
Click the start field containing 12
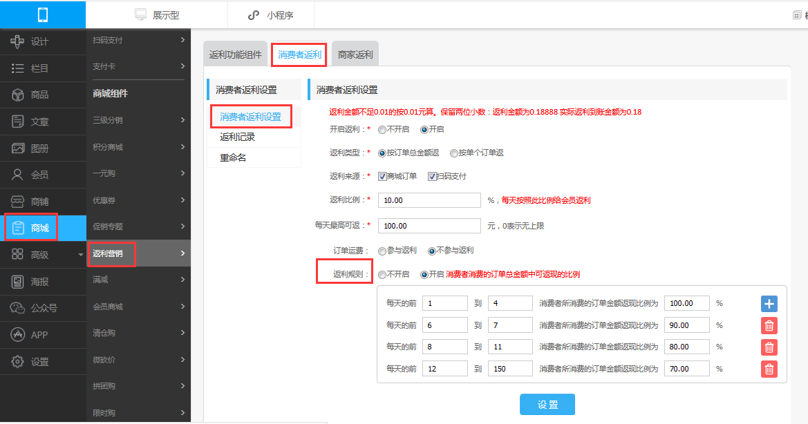tap(444, 369)
